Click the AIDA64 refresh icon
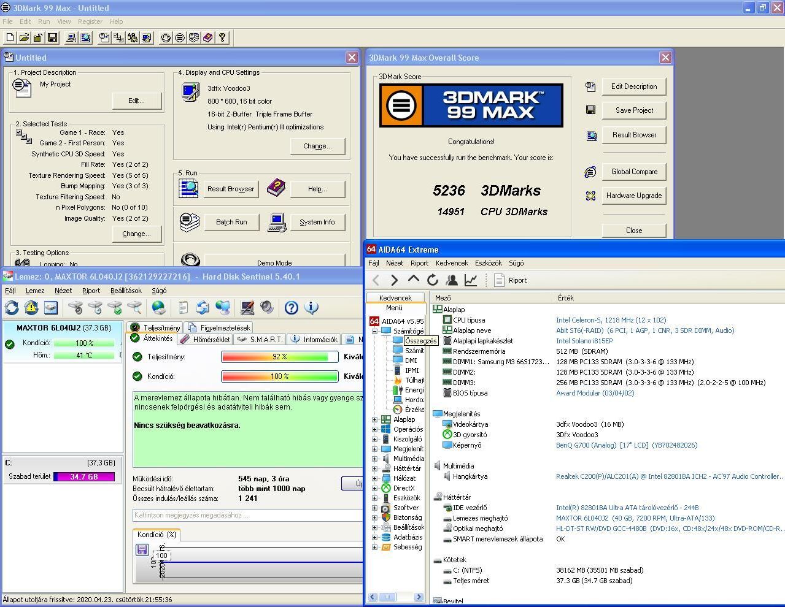785x607 pixels. pyautogui.click(x=433, y=280)
